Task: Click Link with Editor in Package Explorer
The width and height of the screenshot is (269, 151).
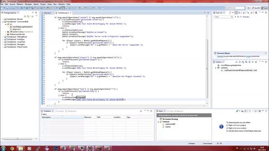Action: click(x=28, y=16)
